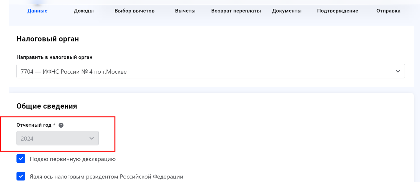The image size is (420, 182).
Task: Switch to the Данные tab
Action: [38, 11]
